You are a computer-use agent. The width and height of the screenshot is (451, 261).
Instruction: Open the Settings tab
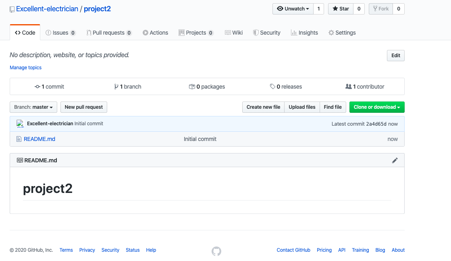coord(342,33)
